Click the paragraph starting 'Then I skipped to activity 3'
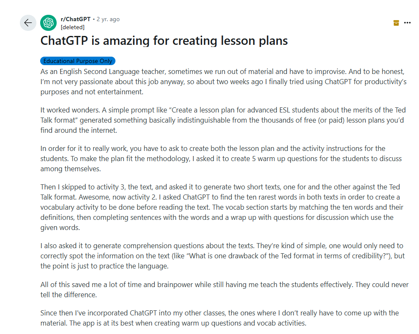This screenshot has width=419, height=334. click(x=222, y=207)
